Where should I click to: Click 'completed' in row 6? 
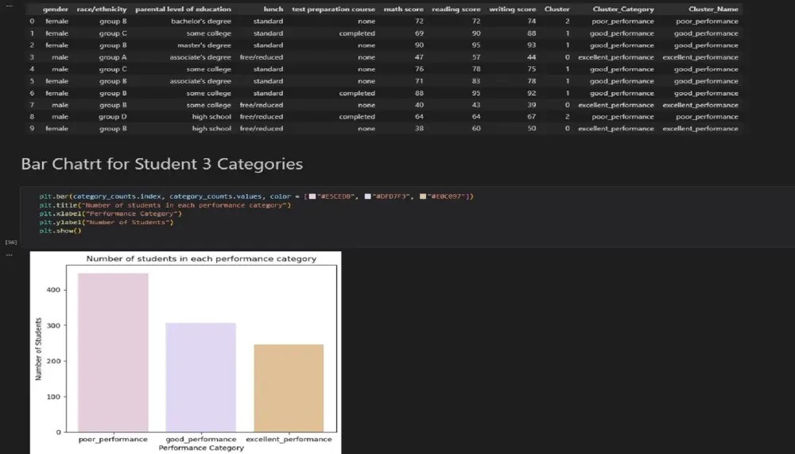[357, 93]
